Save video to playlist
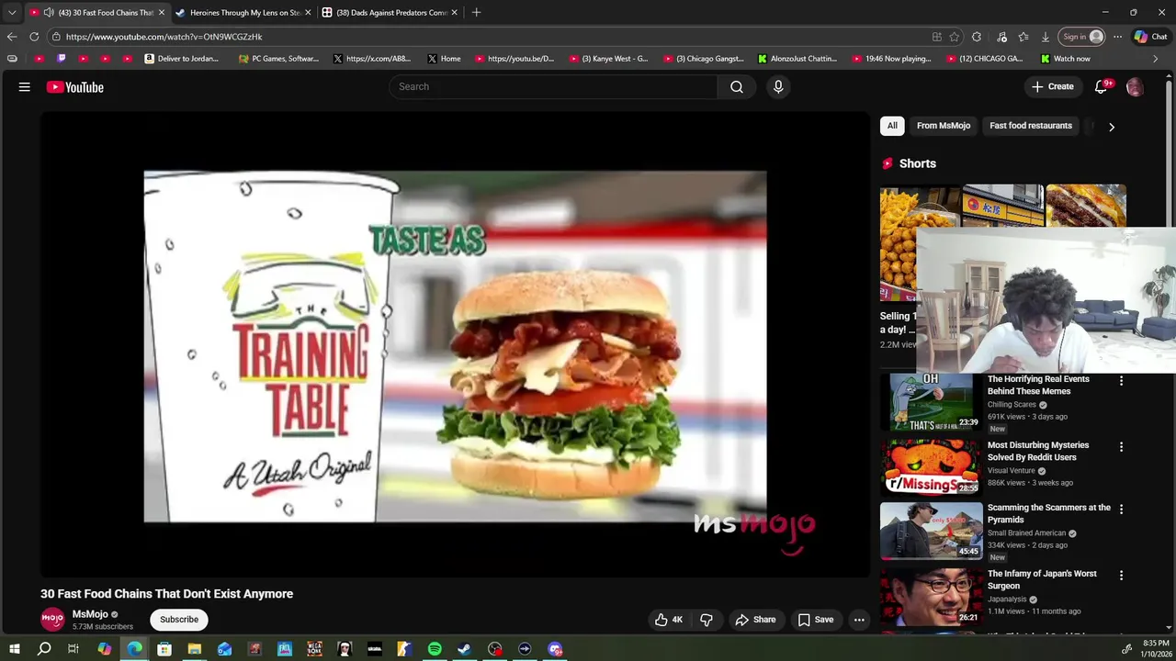 click(816, 620)
